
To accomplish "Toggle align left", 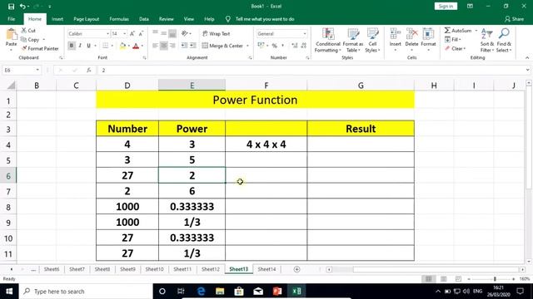I will [x=155, y=46].
